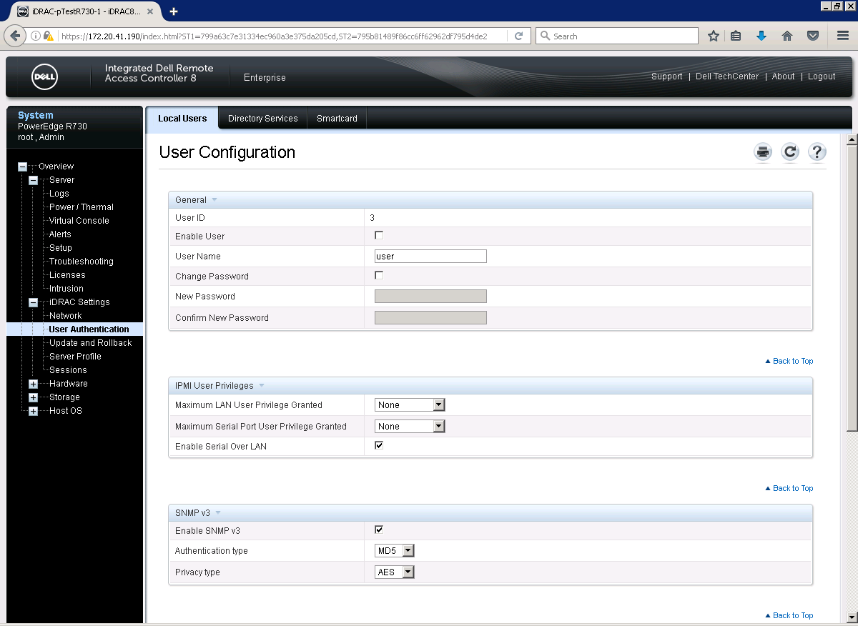Open help via the question mark icon
Image resolution: width=858 pixels, height=626 pixels.
tap(817, 151)
